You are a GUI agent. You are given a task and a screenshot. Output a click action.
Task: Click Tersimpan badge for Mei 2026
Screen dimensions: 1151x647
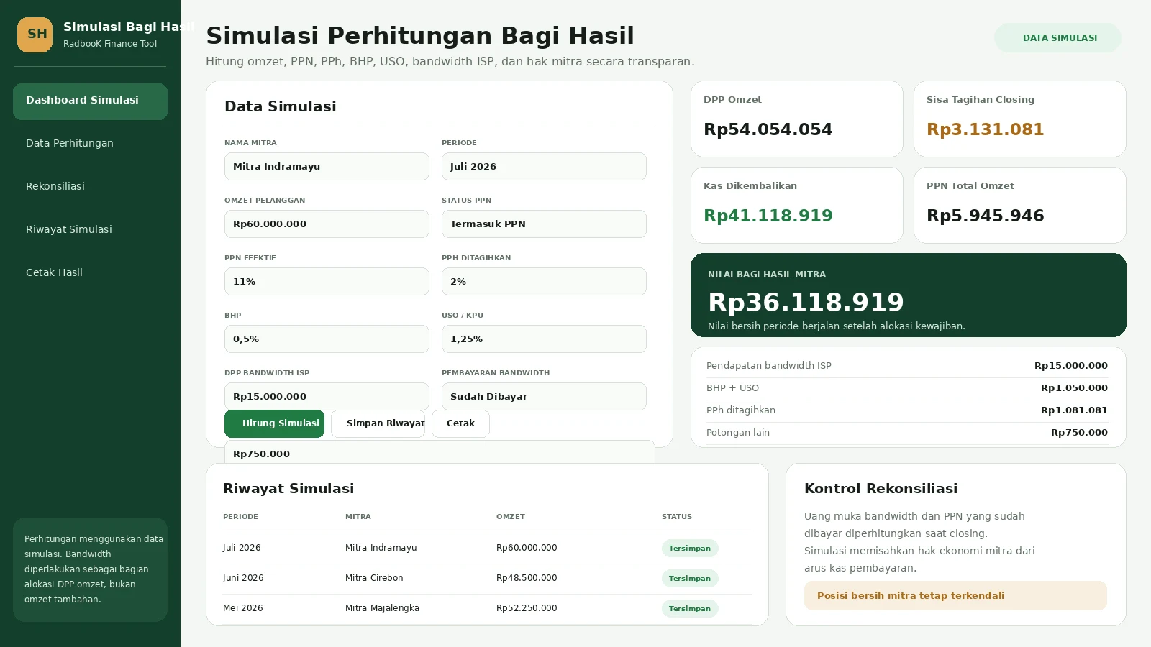tap(690, 608)
